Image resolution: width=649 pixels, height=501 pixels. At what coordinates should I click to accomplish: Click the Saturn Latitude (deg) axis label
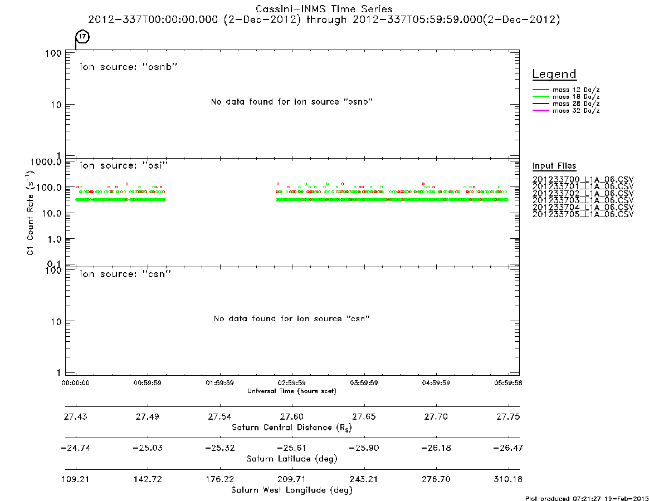tap(292, 459)
